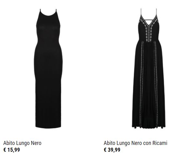Image resolution: width=188 pixels, height=164 pixels.
Task: Click the euro symbol before 39,99
Action: (105, 150)
